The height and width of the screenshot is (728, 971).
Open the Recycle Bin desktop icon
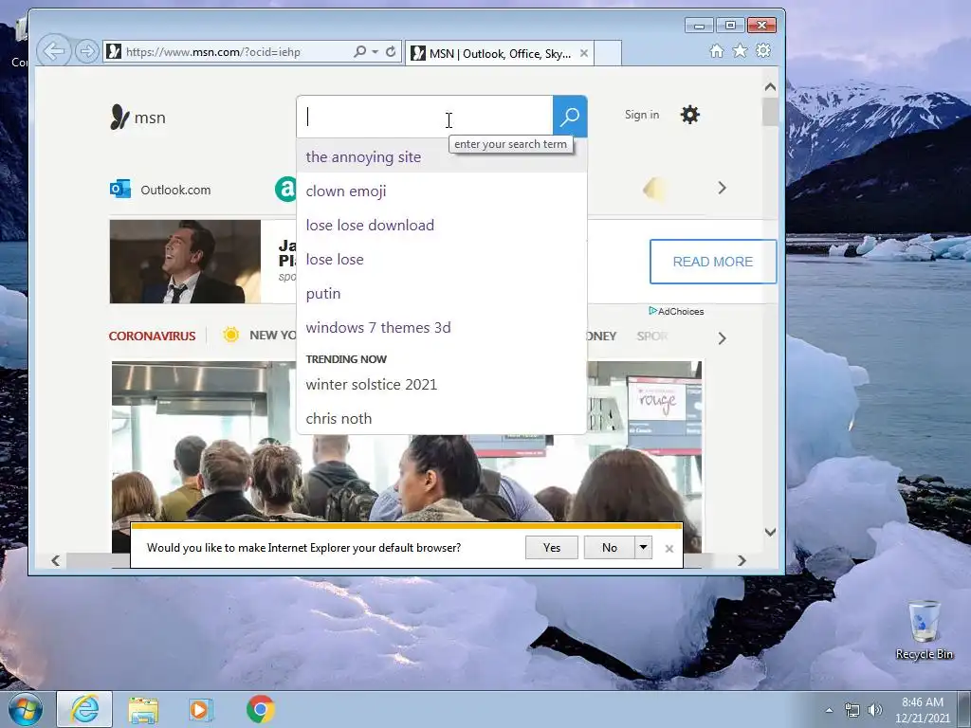coord(924,630)
